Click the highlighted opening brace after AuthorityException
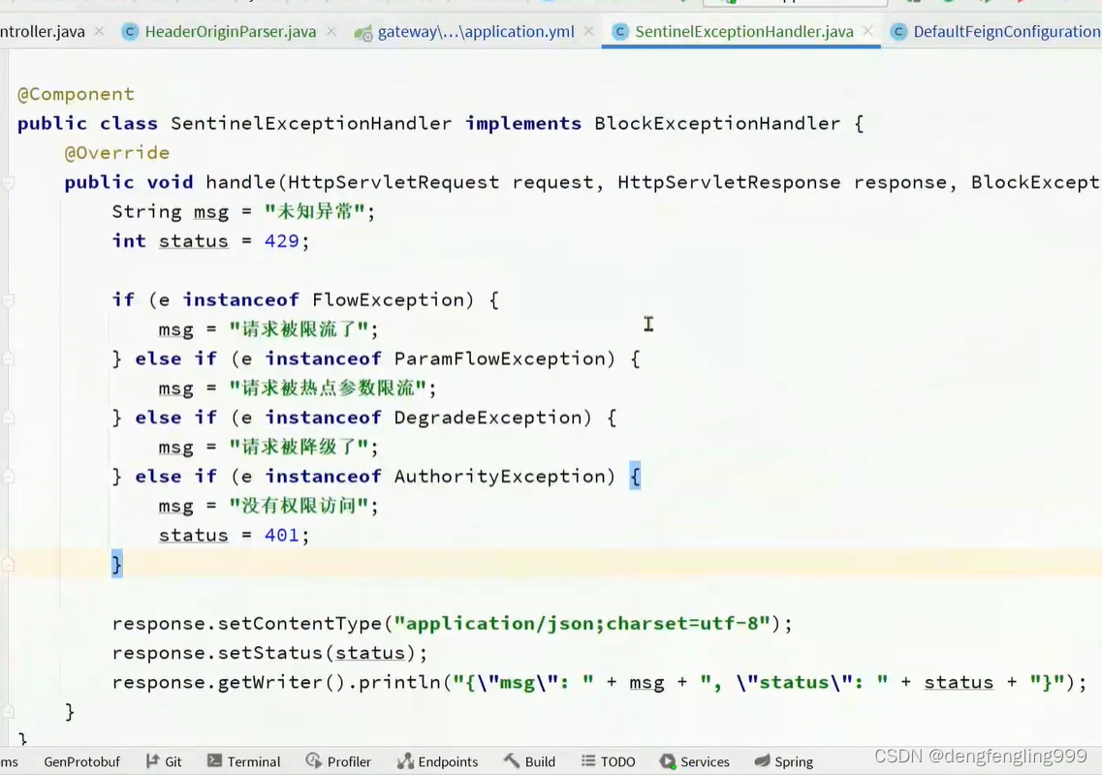Viewport: 1102px width, 775px height. [635, 477]
